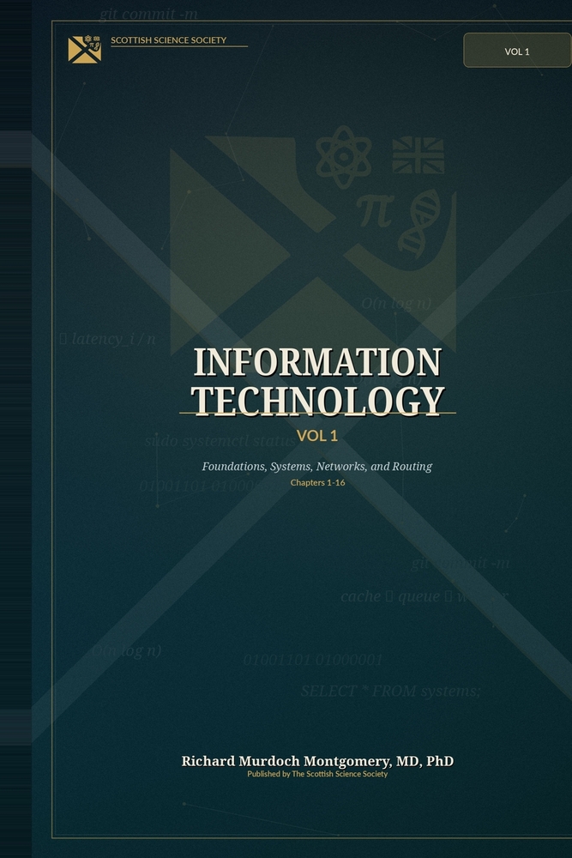
Task: Click the 'SCOTTISH SCIENCE SOCIETY' header text
Action: click(168, 40)
